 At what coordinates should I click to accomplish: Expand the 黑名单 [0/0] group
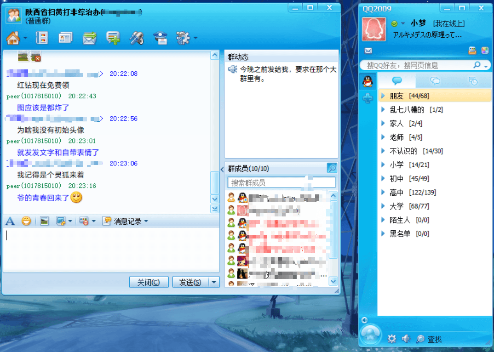pyautogui.click(x=435, y=233)
